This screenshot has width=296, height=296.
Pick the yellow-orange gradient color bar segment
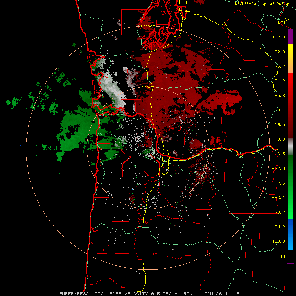290,59
